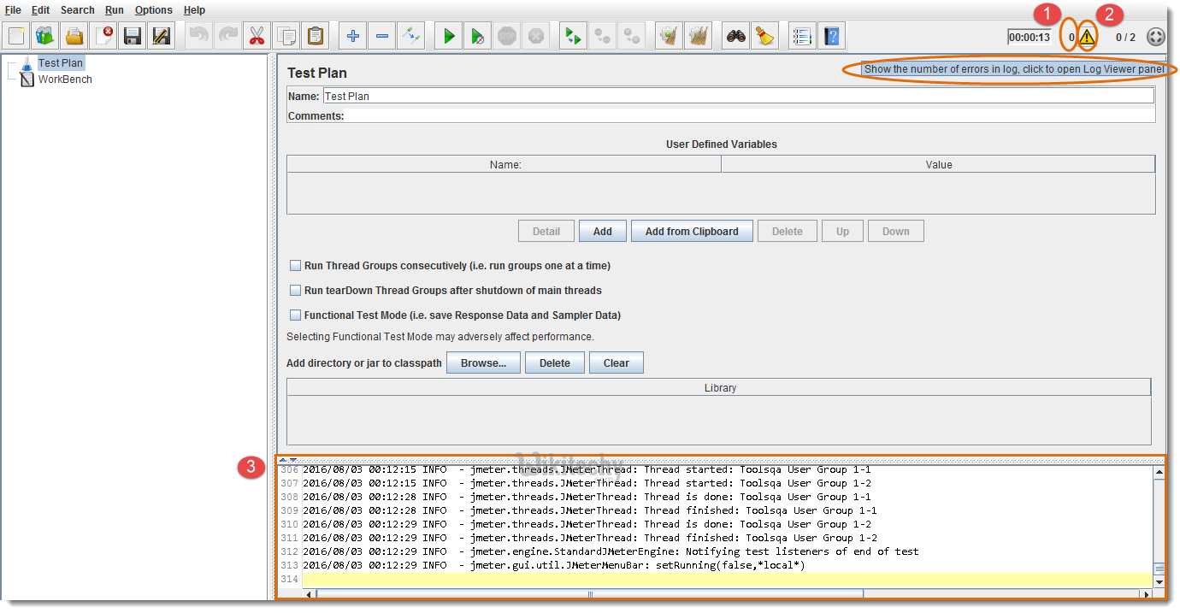Click the function helper list icon
1180x613 pixels.
pos(801,36)
